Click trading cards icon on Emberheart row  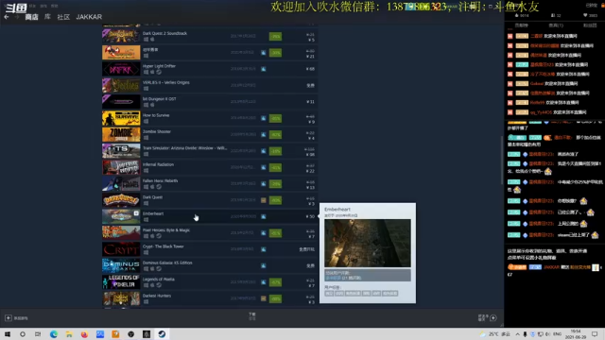click(264, 216)
